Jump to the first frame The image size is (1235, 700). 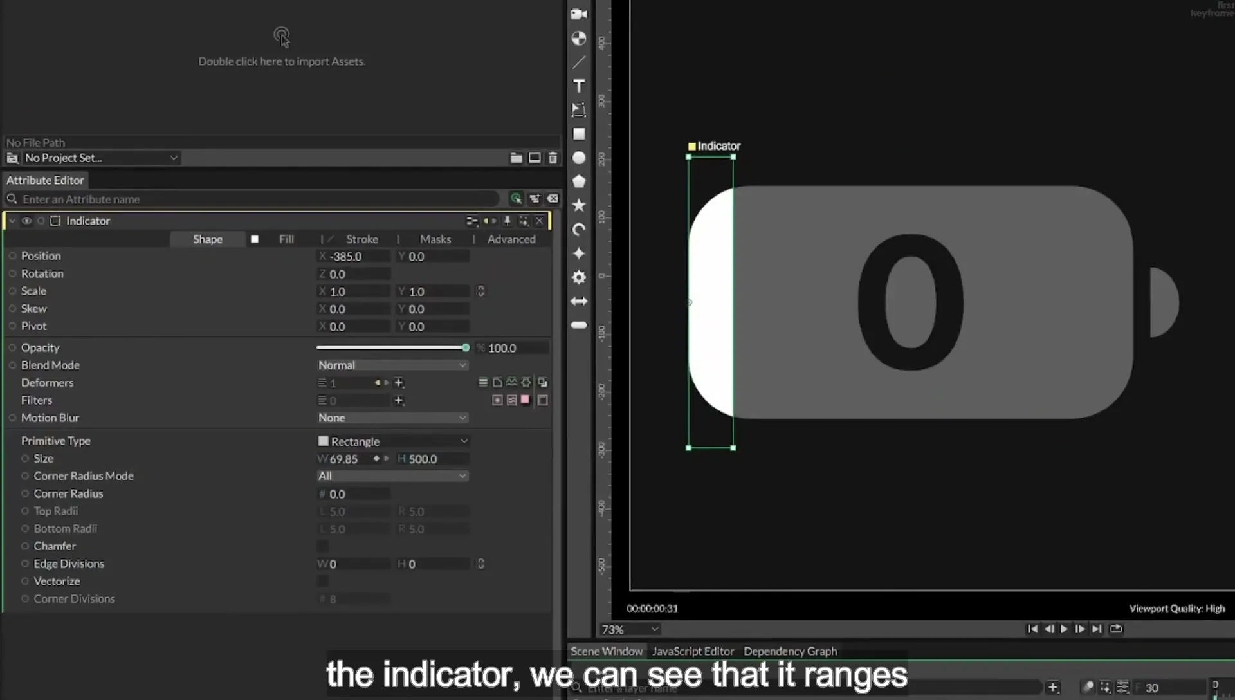(1032, 629)
